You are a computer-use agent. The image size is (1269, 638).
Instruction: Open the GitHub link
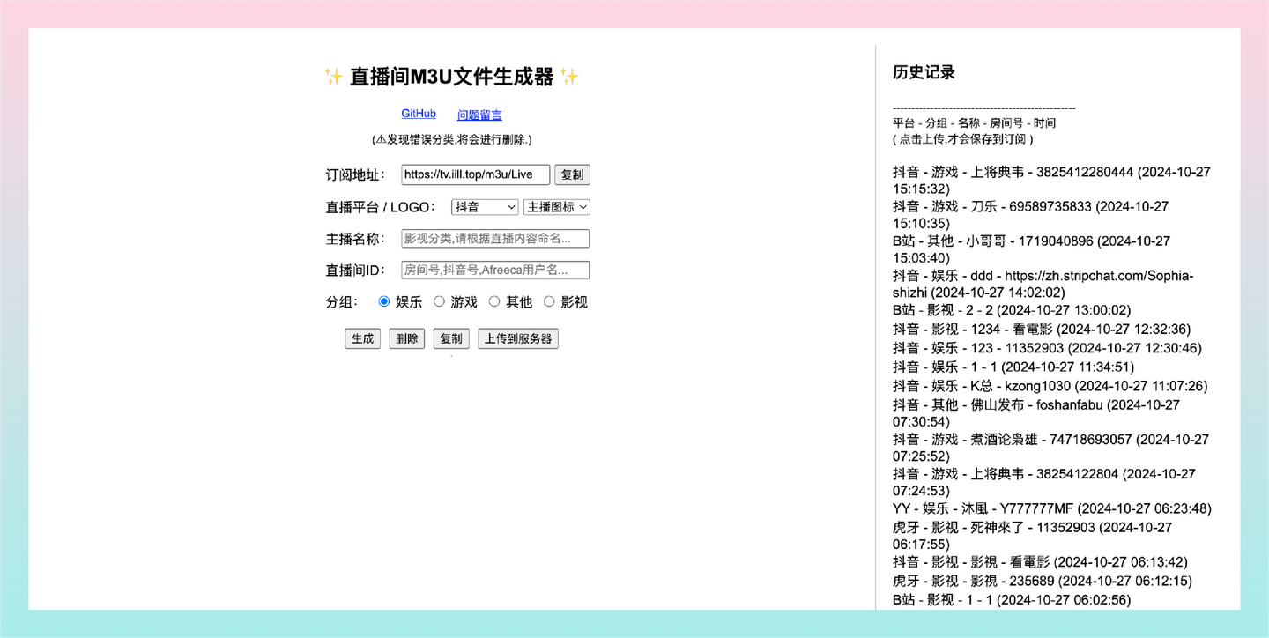[x=418, y=113]
